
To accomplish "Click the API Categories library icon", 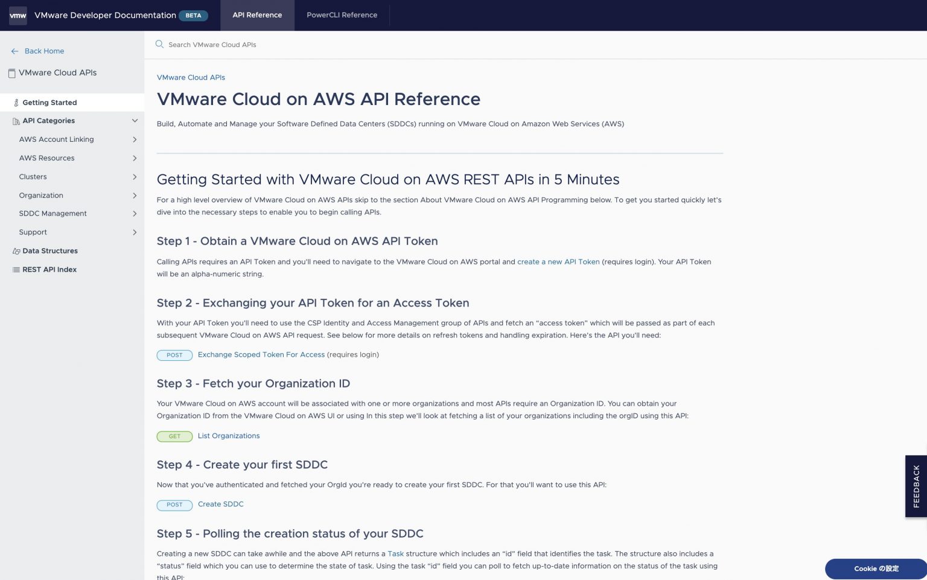I will 16,121.
